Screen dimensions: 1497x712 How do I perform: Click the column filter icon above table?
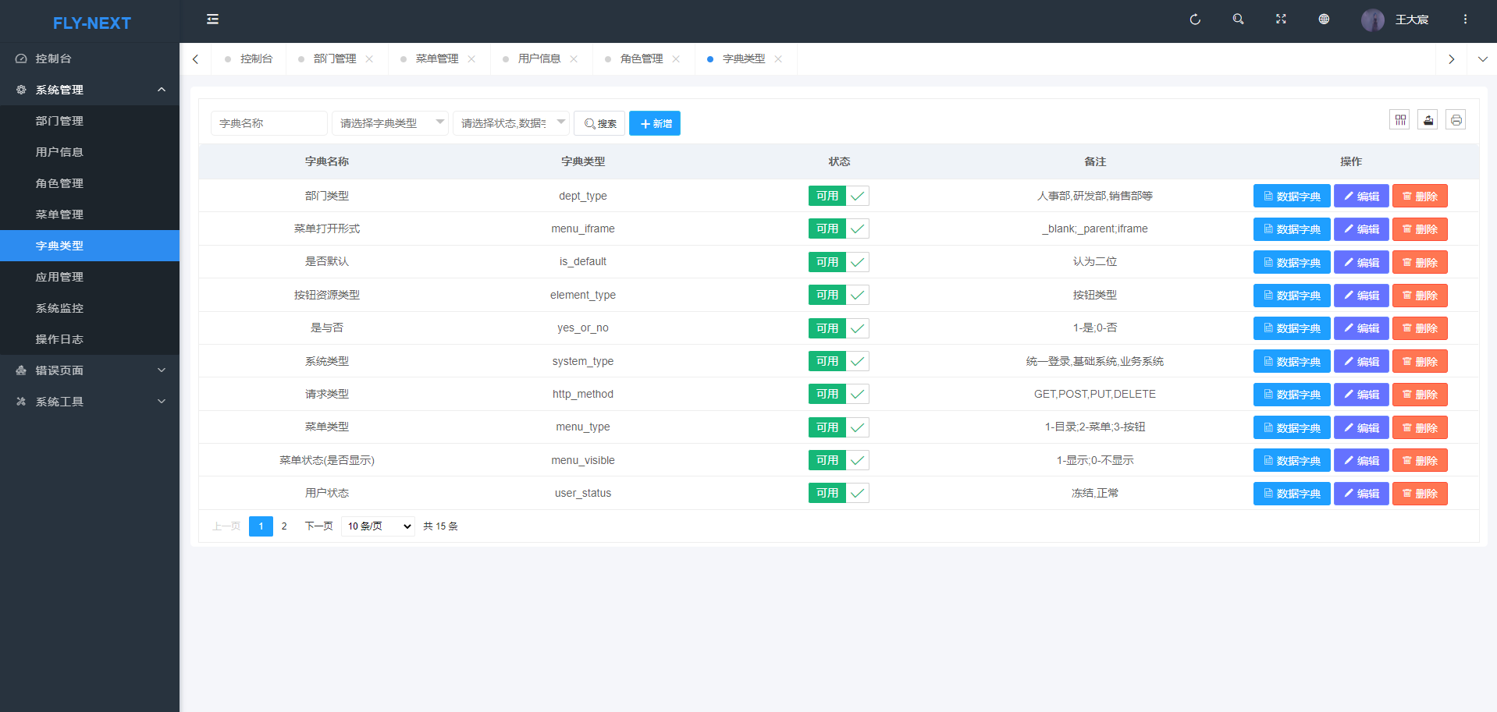click(1400, 120)
